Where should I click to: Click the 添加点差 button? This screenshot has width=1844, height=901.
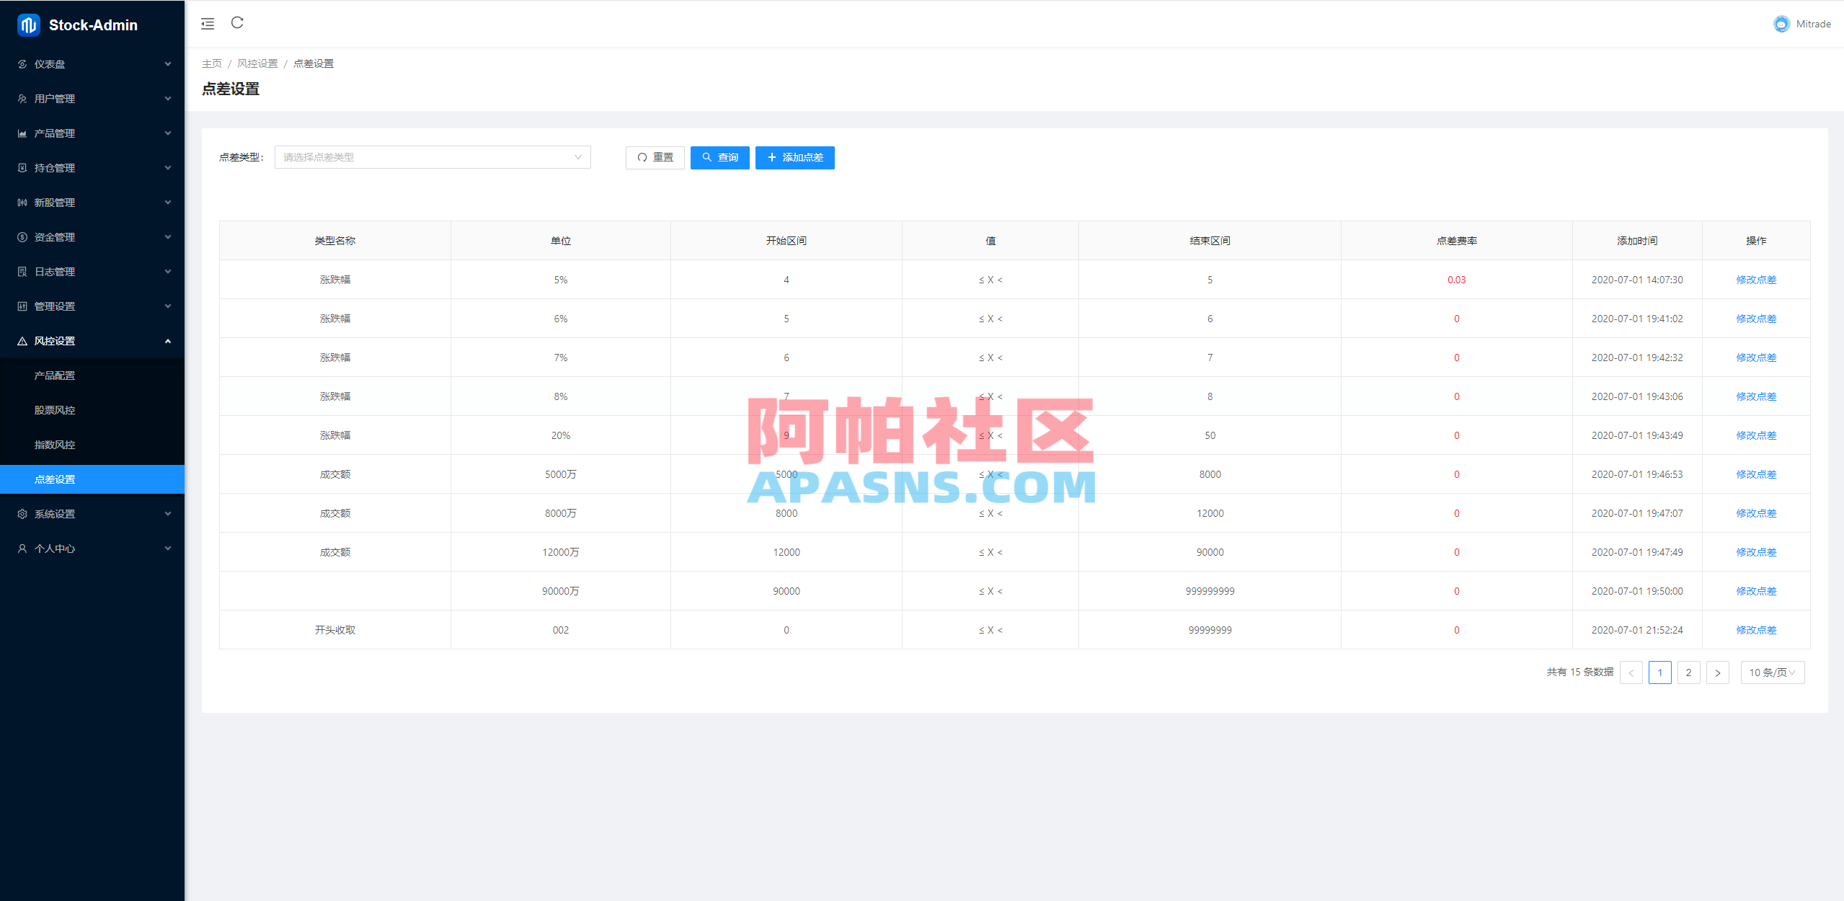[x=794, y=157]
